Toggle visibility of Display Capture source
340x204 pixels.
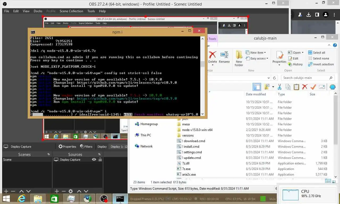(x=94, y=160)
